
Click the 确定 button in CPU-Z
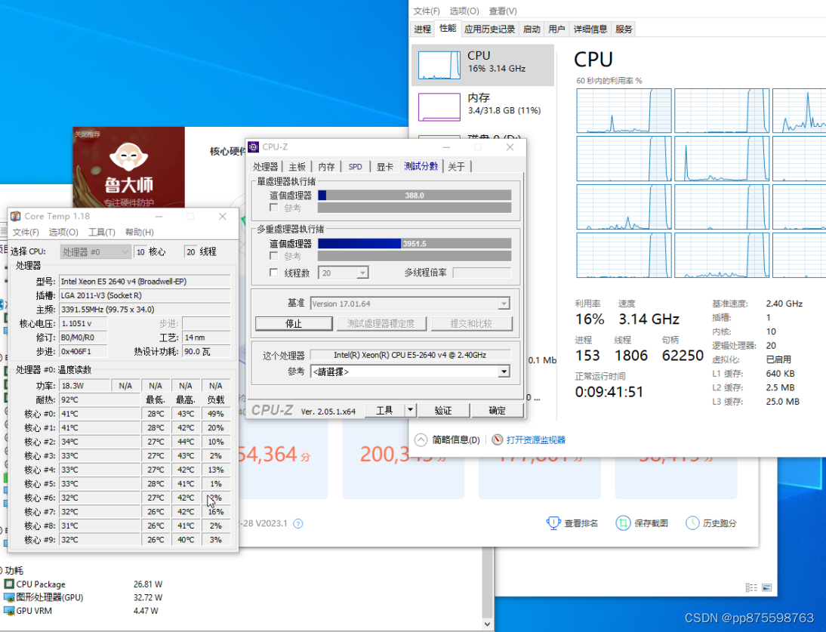tap(497, 410)
